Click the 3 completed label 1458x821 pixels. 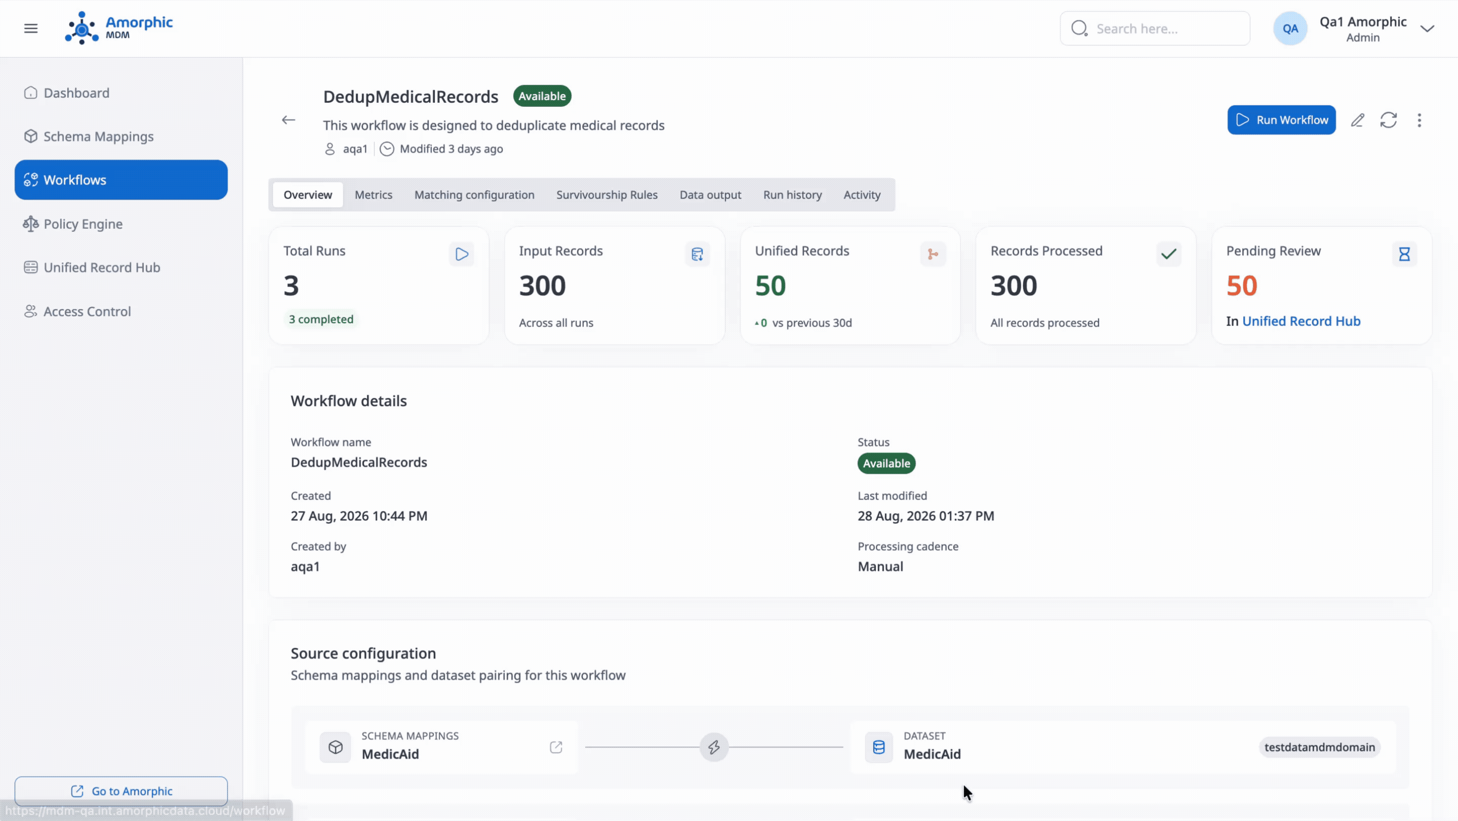(x=321, y=319)
